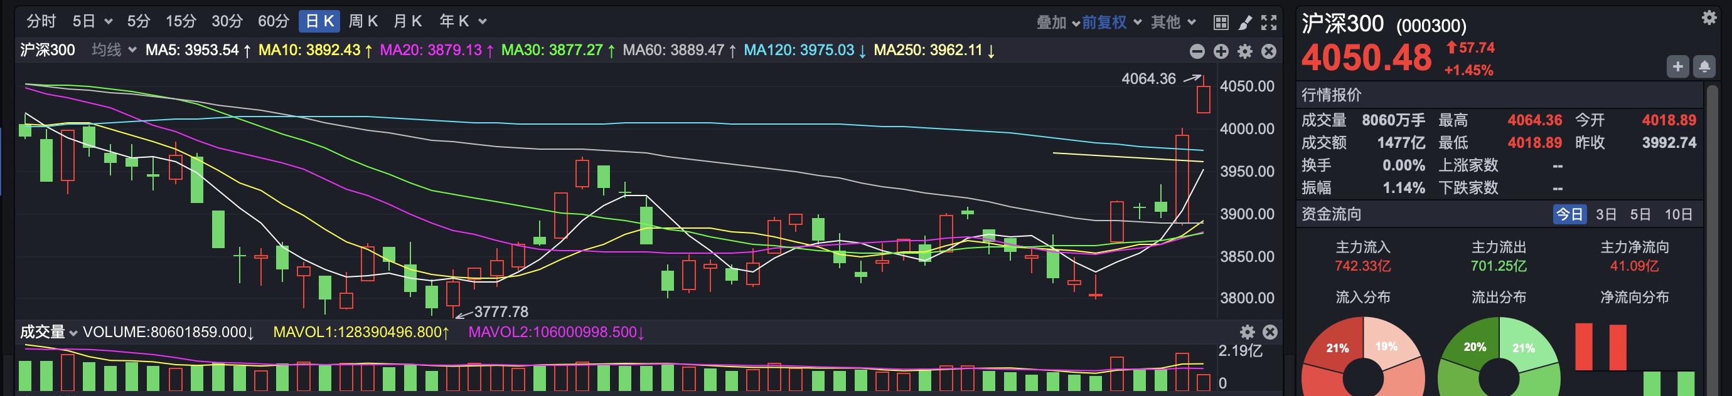Show 3日 capital flow
The width and height of the screenshot is (1732, 396).
click(1606, 214)
